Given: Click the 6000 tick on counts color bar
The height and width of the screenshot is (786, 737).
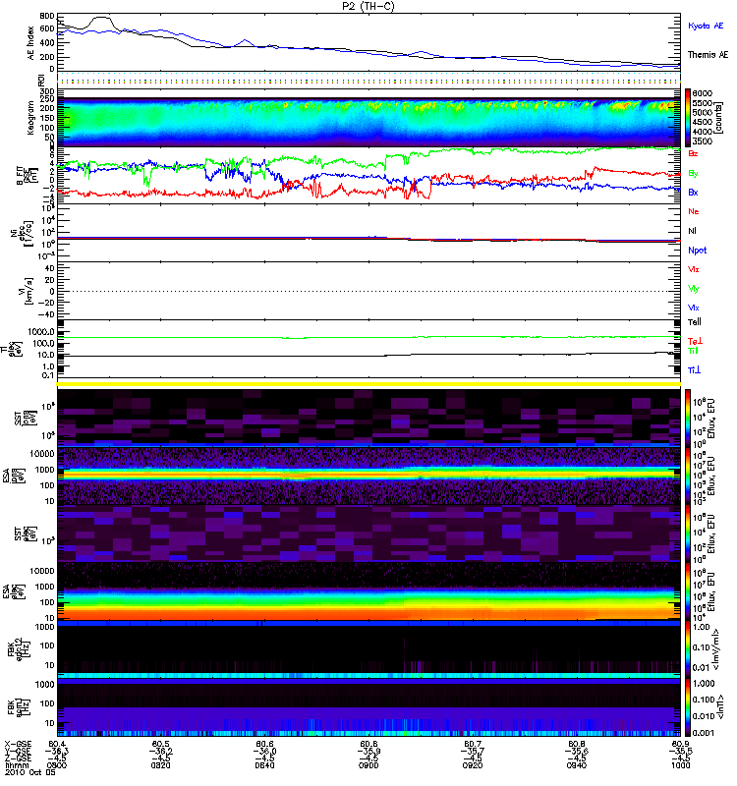Looking at the screenshot, I should click(702, 93).
